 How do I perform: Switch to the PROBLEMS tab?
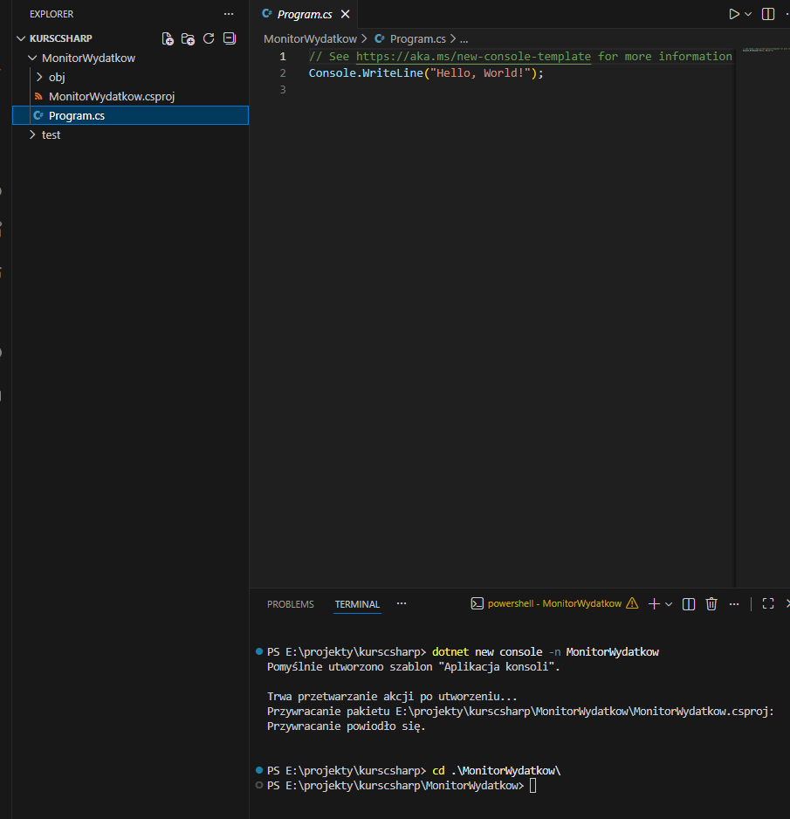click(291, 604)
